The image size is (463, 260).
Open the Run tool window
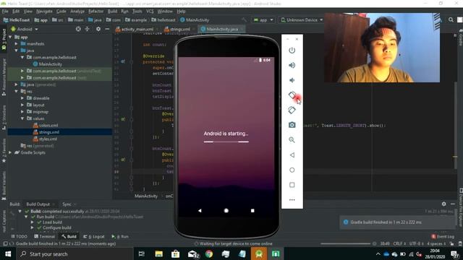120,236
